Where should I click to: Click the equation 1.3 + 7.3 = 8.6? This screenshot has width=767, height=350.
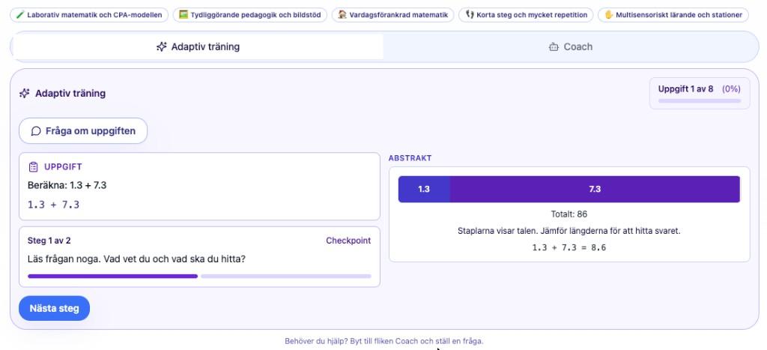pyautogui.click(x=569, y=247)
